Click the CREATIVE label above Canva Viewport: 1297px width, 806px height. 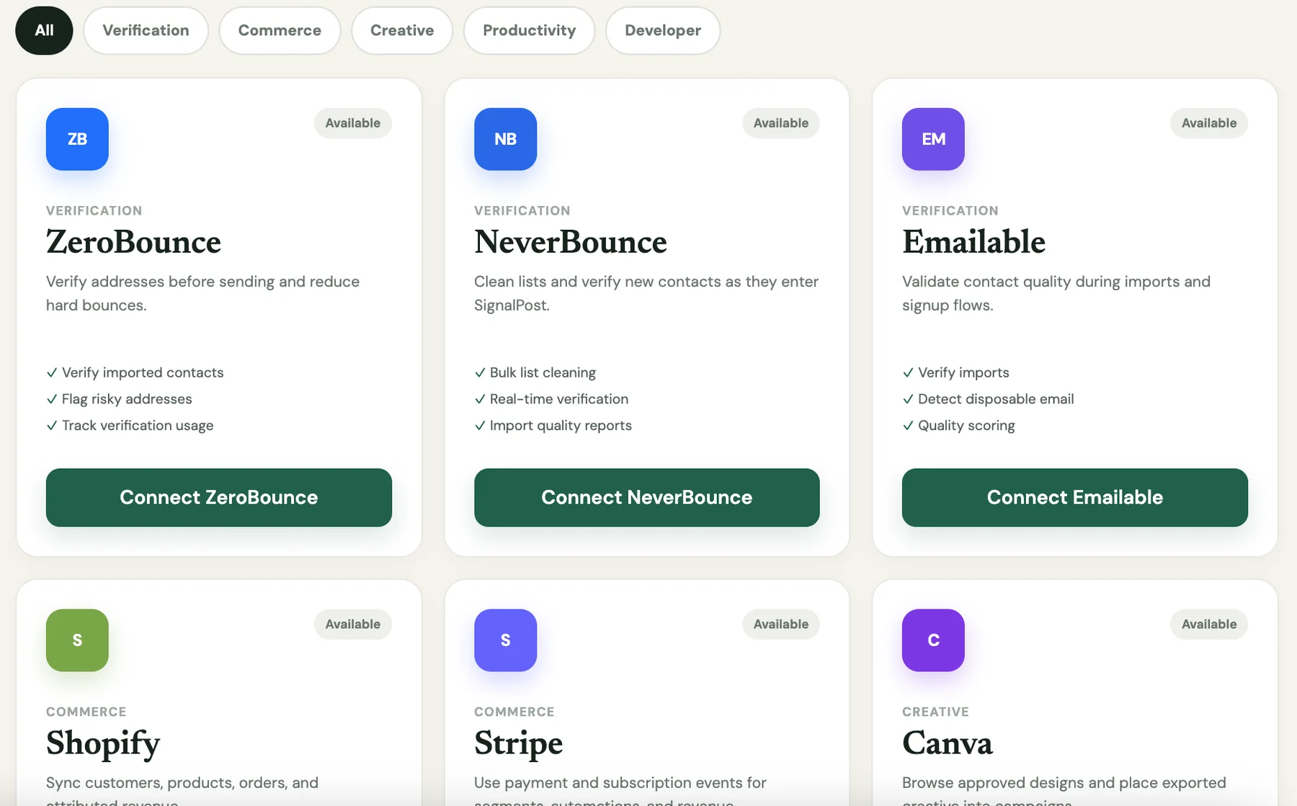[935, 712]
